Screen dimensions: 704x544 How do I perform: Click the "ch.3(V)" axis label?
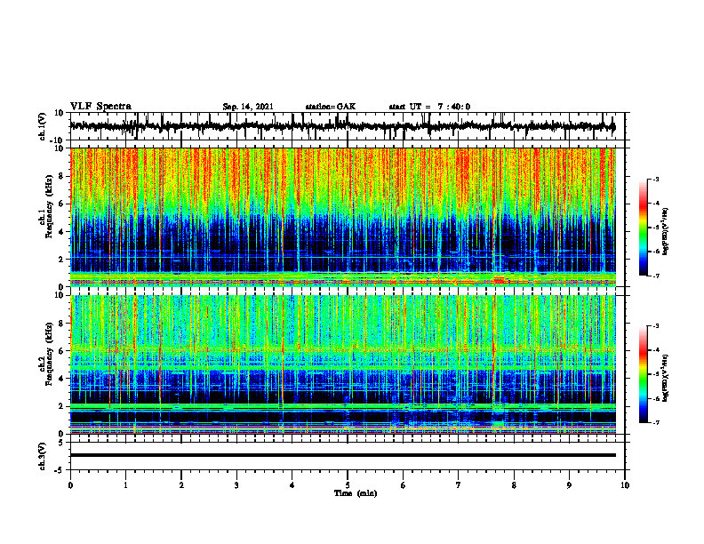point(43,456)
